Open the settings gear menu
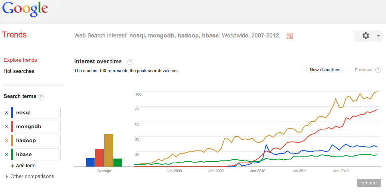Viewport: 386px width, 194px height. coord(368,35)
